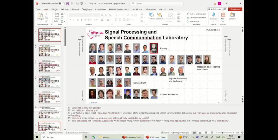Switch to the Einfügen ribbon tab
This screenshot has width=278, height=140.
click(x=54, y=9)
